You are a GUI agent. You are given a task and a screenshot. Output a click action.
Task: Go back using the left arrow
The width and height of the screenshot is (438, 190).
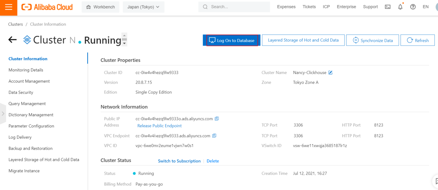pyautogui.click(x=13, y=40)
